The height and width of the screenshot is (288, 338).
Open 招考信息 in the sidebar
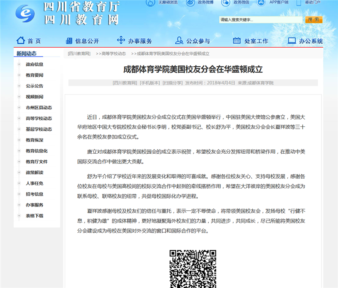(35, 194)
